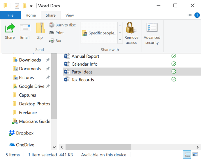Viewport: 201px width, 159px height.
Task: Expand the Share with gallery more arrow
Action: click(x=120, y=40)
